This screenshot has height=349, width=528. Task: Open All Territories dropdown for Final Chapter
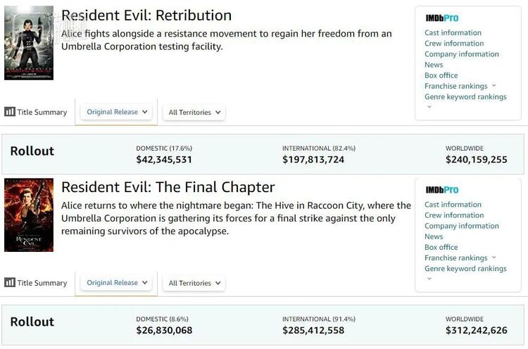click(x=194, y=283)
